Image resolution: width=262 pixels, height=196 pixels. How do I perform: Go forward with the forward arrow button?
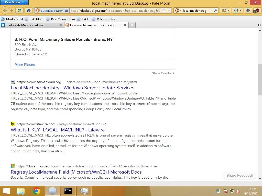click(x=11, y=10)
